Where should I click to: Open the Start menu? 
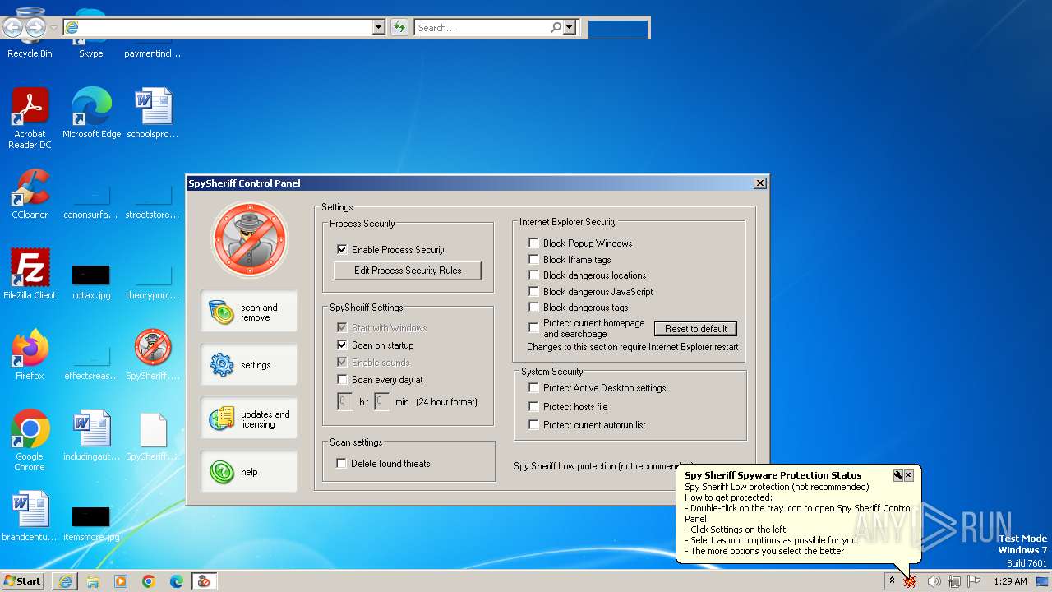pyautogui.click(x=22, y=581)
